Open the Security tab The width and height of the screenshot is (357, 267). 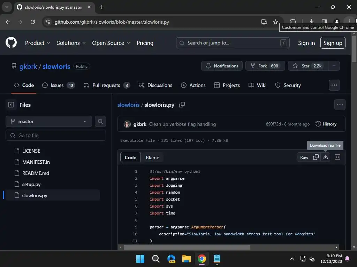click(x=288, y=85)
